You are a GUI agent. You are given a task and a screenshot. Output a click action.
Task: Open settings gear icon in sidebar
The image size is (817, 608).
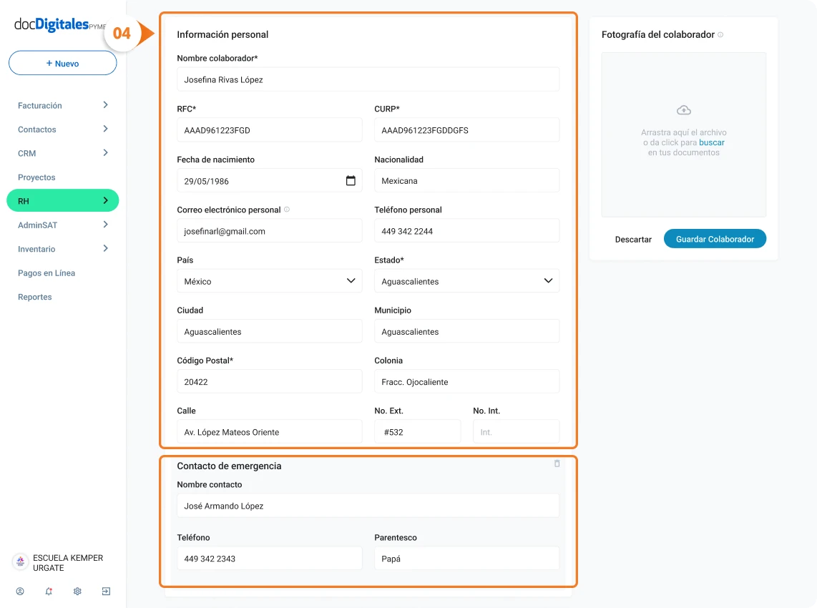click(x=77, y=592)
